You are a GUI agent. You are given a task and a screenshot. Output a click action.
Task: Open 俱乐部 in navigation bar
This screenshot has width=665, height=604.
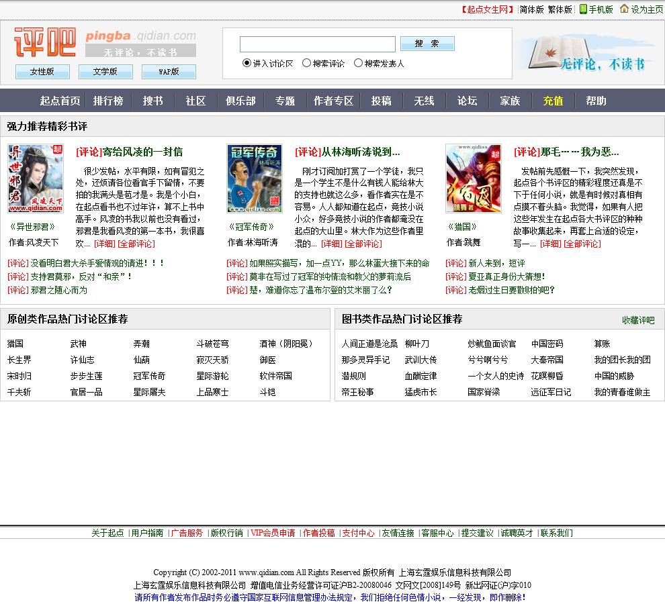pos(241,101)
